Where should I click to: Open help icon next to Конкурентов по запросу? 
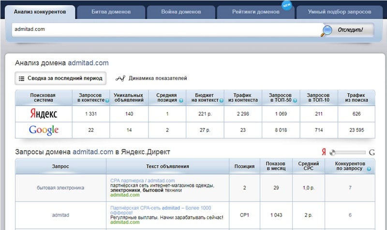369,169
